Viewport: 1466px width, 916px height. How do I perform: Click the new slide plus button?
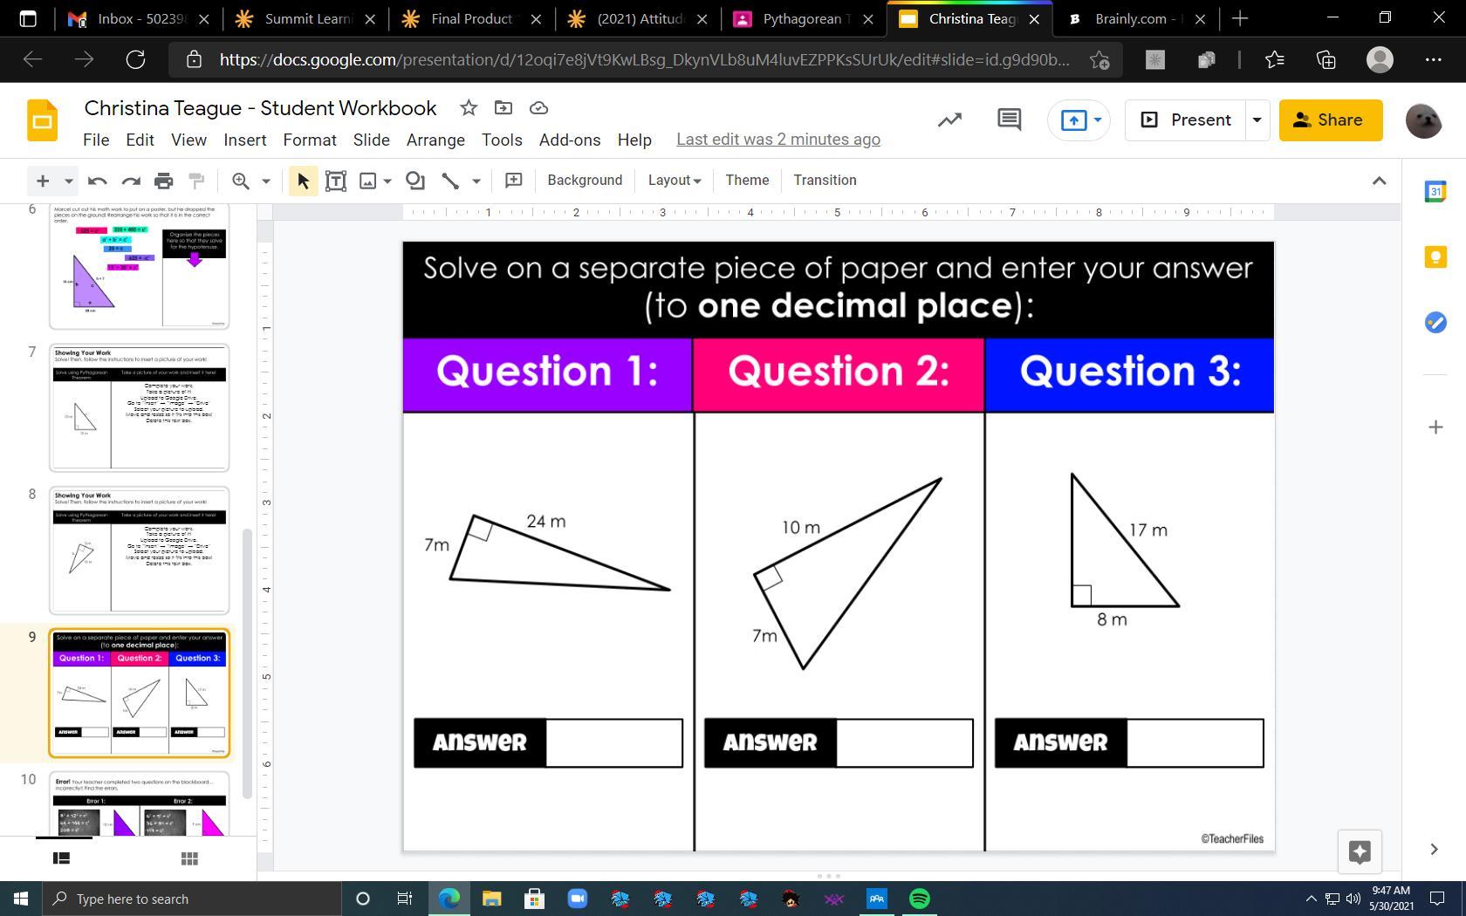[42, 181]
